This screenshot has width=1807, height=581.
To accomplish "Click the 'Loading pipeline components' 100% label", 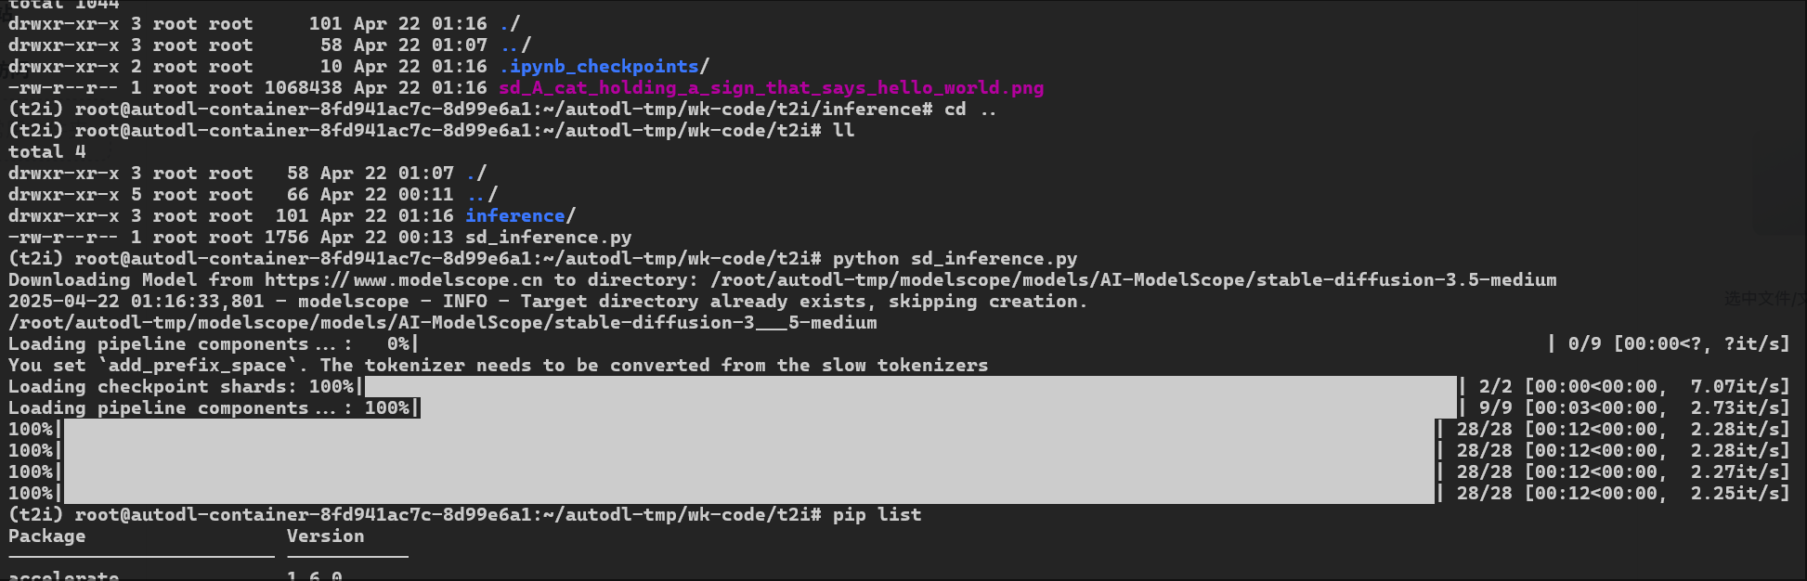I will click(x=214, y=408).
